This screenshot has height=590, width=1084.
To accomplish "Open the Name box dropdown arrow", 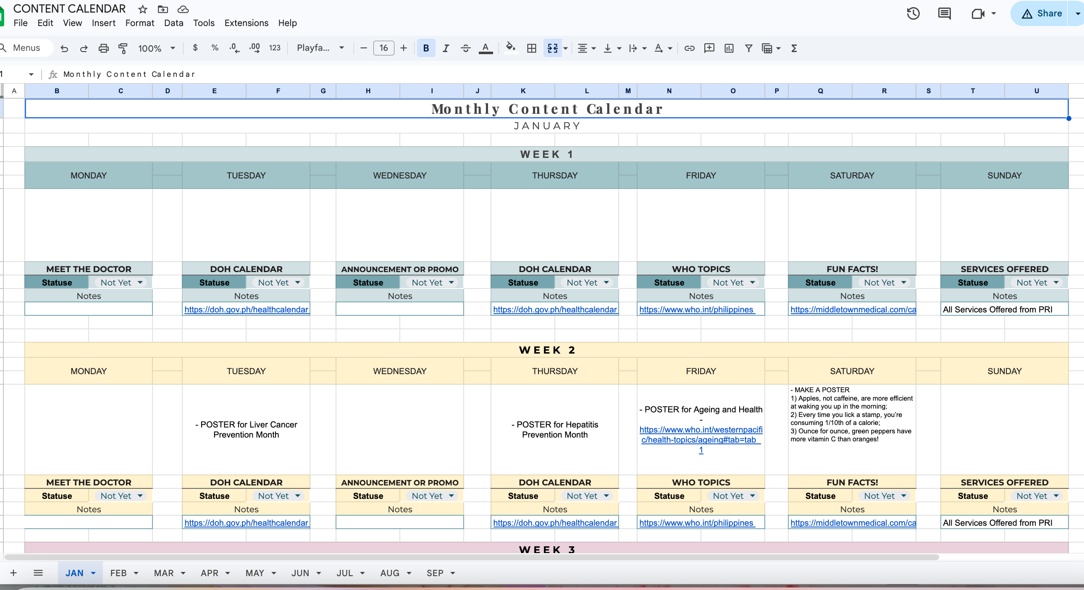I will (x=31, y=74).
